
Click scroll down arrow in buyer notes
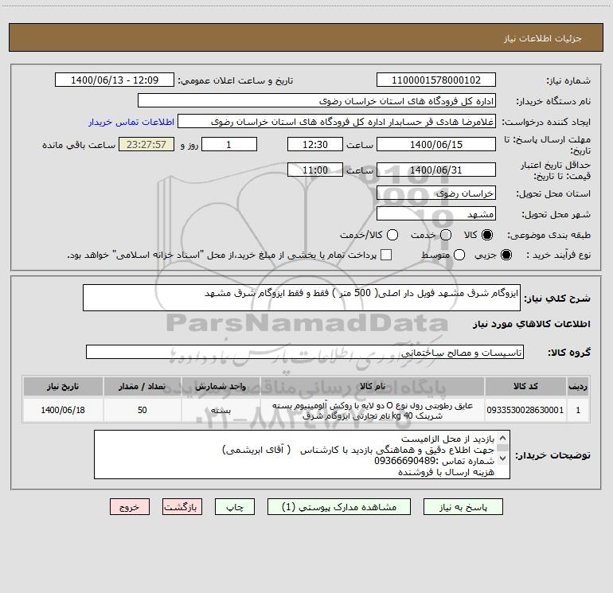[503, 458]
